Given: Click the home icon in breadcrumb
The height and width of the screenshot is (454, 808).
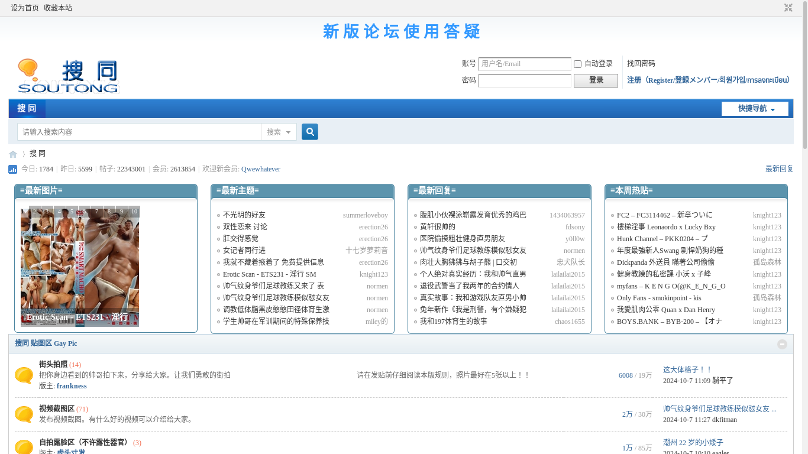Looking at the screenshot, I should [x=13, y=154].
